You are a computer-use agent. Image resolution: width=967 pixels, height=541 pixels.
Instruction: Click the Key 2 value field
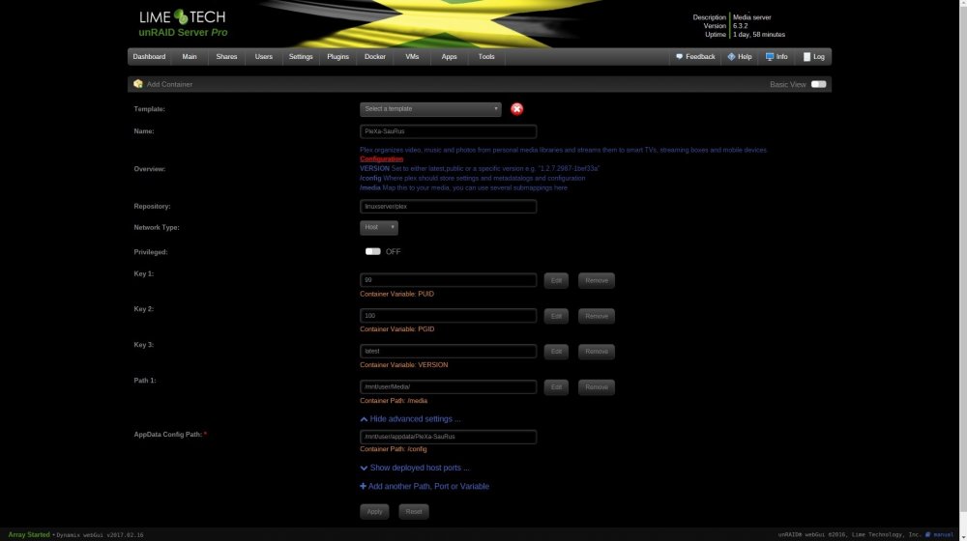click(x=449, y=316)
